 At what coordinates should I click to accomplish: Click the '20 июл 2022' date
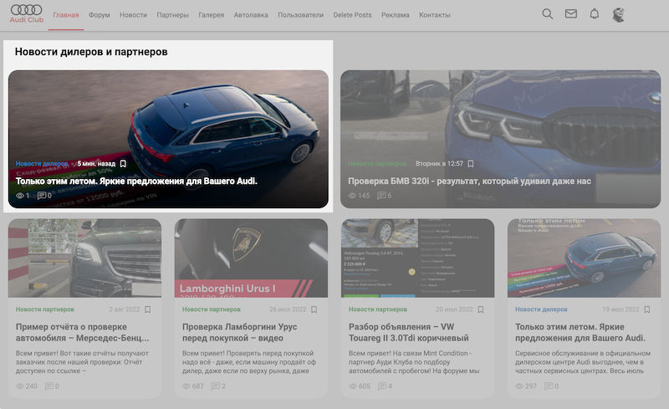(x=454, y=309)
